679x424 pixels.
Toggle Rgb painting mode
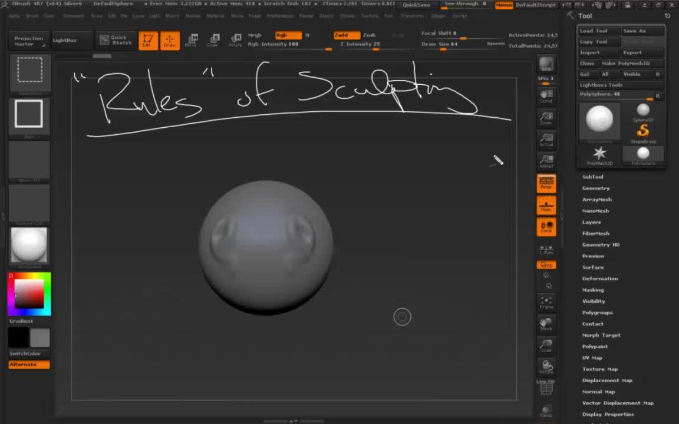click(288, 35)
